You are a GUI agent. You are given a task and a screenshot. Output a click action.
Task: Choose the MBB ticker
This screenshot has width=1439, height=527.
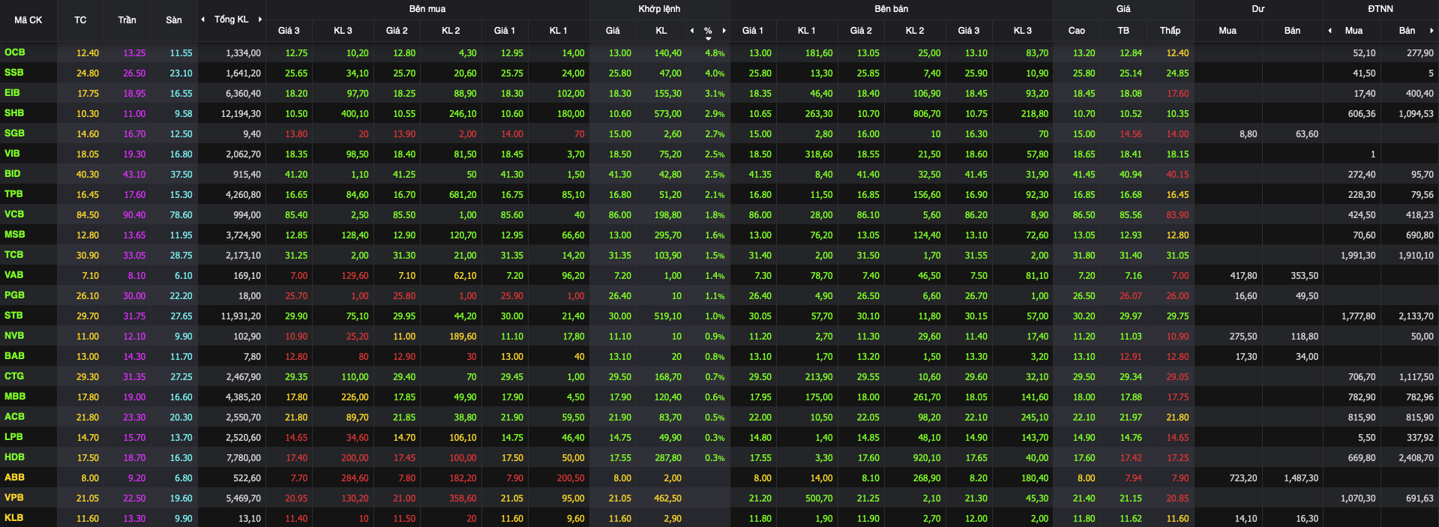(15, 397)
